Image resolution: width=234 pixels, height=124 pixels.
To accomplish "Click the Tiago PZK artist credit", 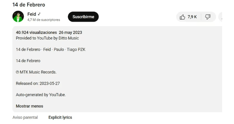I will (x=76, y=49).
